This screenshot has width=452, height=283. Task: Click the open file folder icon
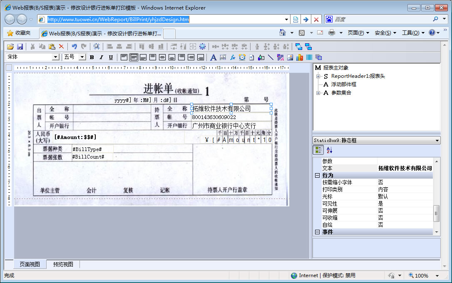[x=11, y=47]
